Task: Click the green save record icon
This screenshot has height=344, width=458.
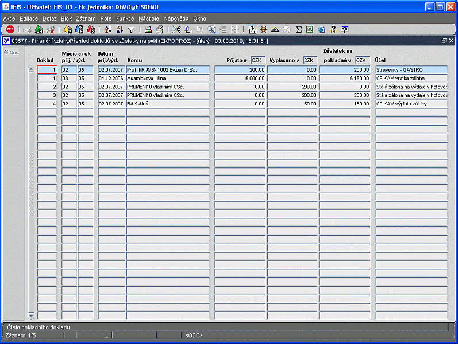Action: (x=39, y=29)
